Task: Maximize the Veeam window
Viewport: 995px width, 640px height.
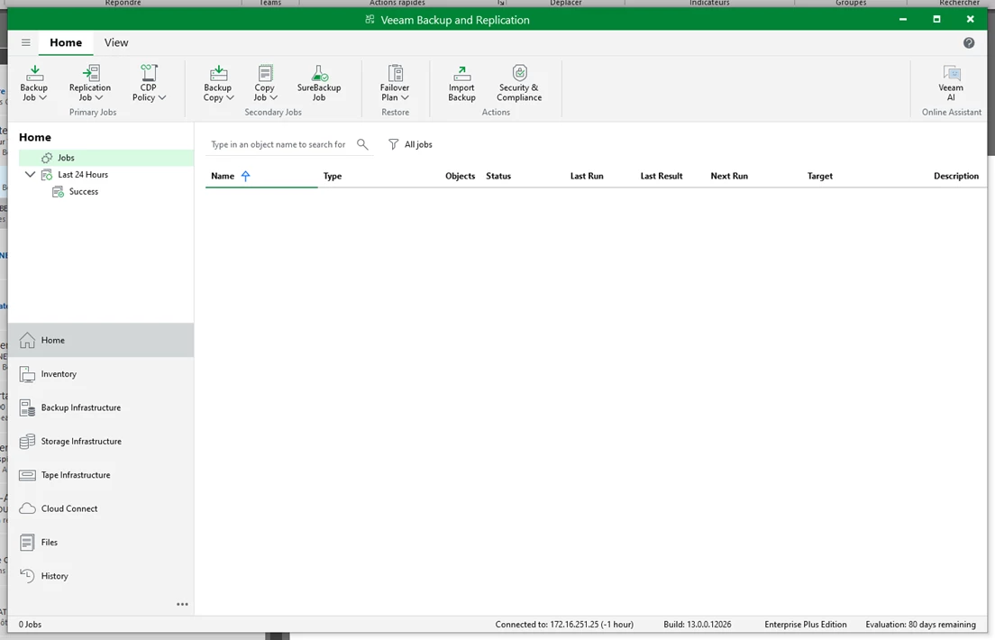Action: tap(936, 20)
